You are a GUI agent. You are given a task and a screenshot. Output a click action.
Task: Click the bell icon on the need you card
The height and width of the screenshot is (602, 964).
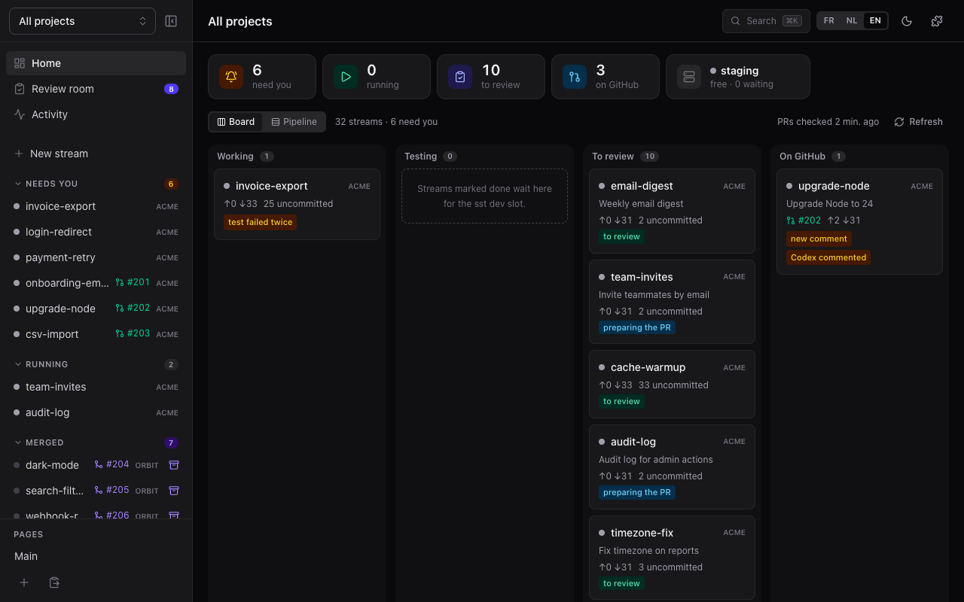(231, 77)
